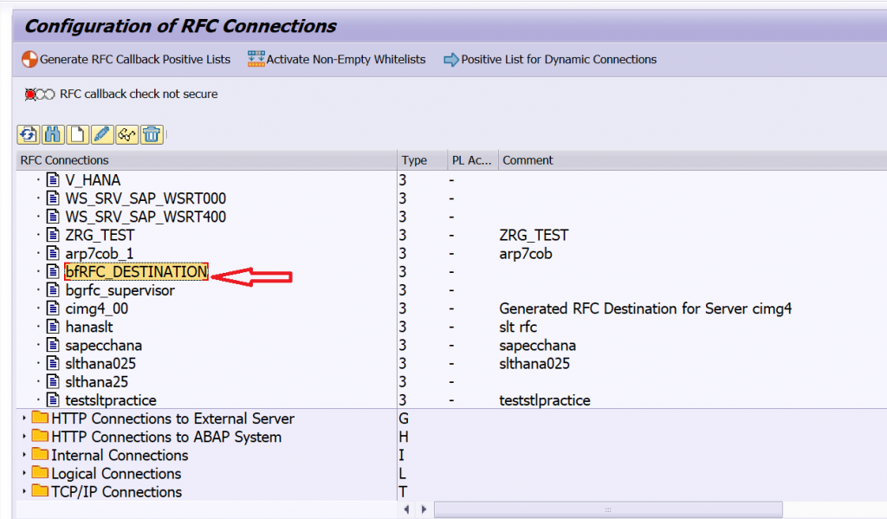Select the sapecchana connection name
Viewport: 887px width, 519px height.
104,345
